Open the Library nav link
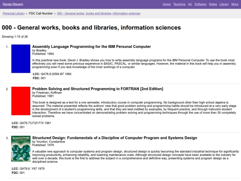This screenshot has height=181, width=241. click(x=224, y=4)
